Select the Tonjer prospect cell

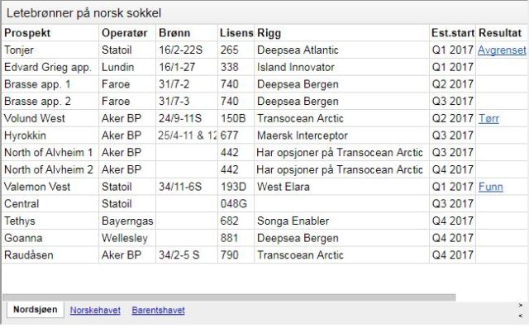[50, 50]
